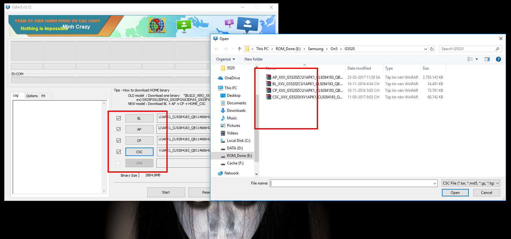Expand the address bar path history dropdown

click(x=425, y=49)
